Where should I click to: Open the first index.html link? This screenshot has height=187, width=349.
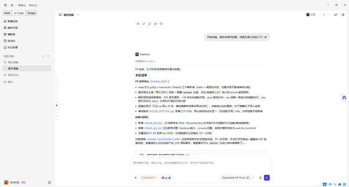160,81
